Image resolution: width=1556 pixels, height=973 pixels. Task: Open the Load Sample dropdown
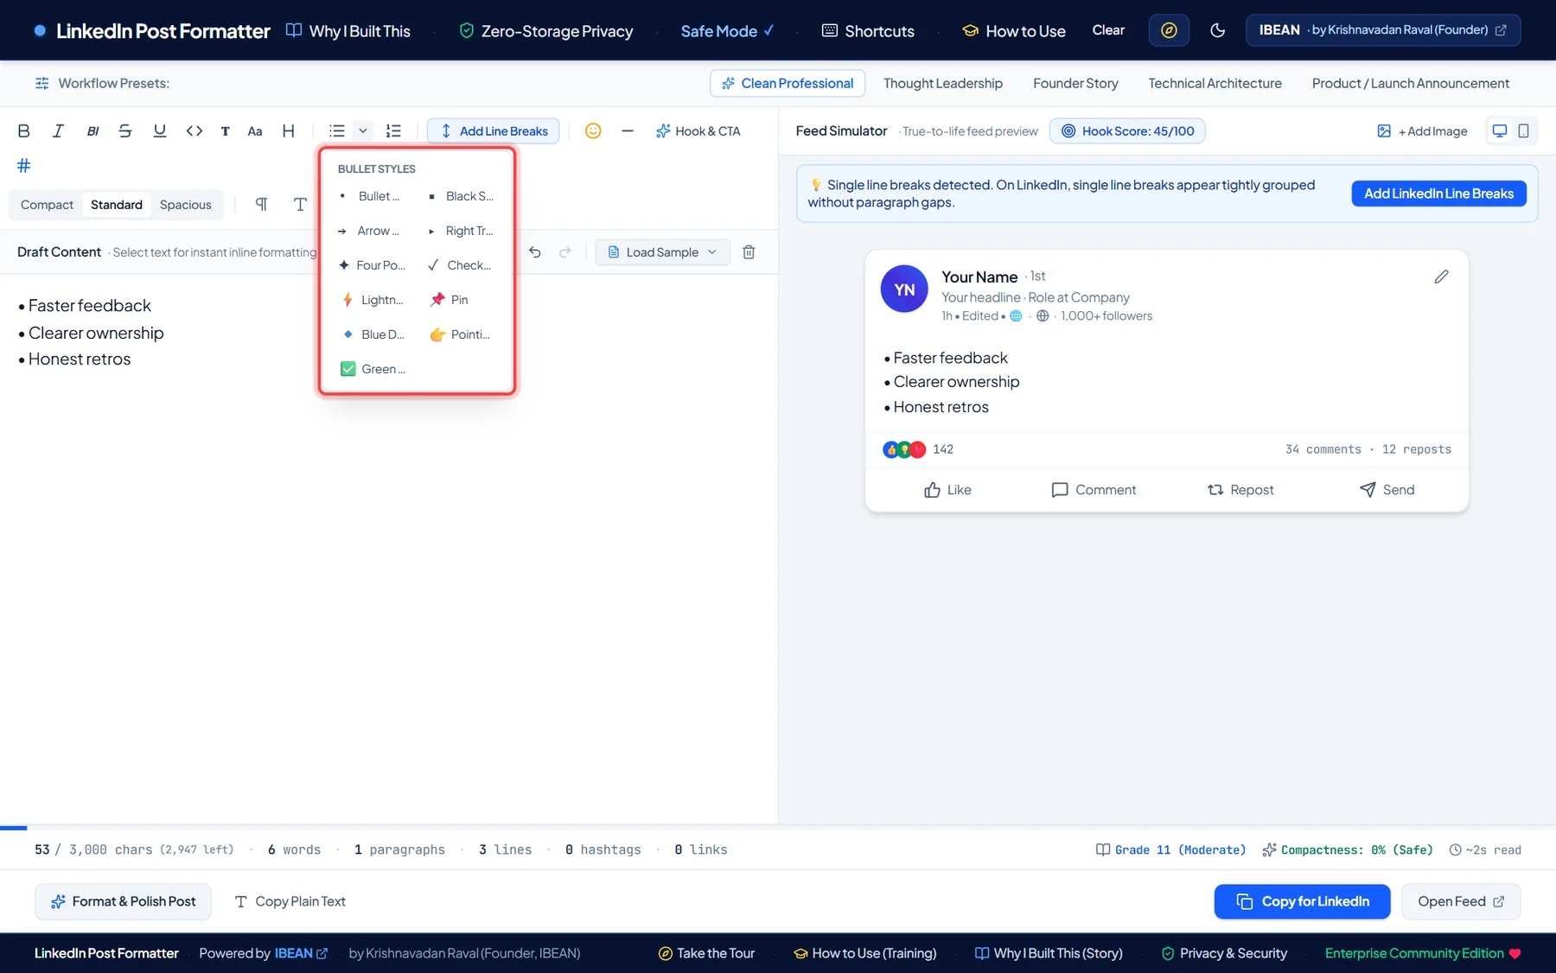pyautogui.click(x=662, y=252)
